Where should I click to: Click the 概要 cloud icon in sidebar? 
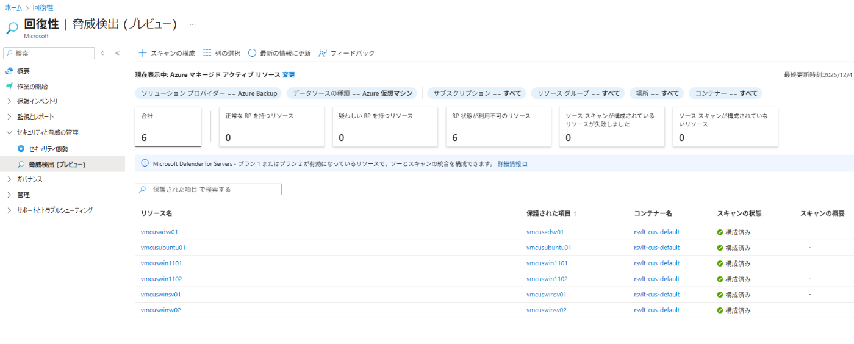9,71
